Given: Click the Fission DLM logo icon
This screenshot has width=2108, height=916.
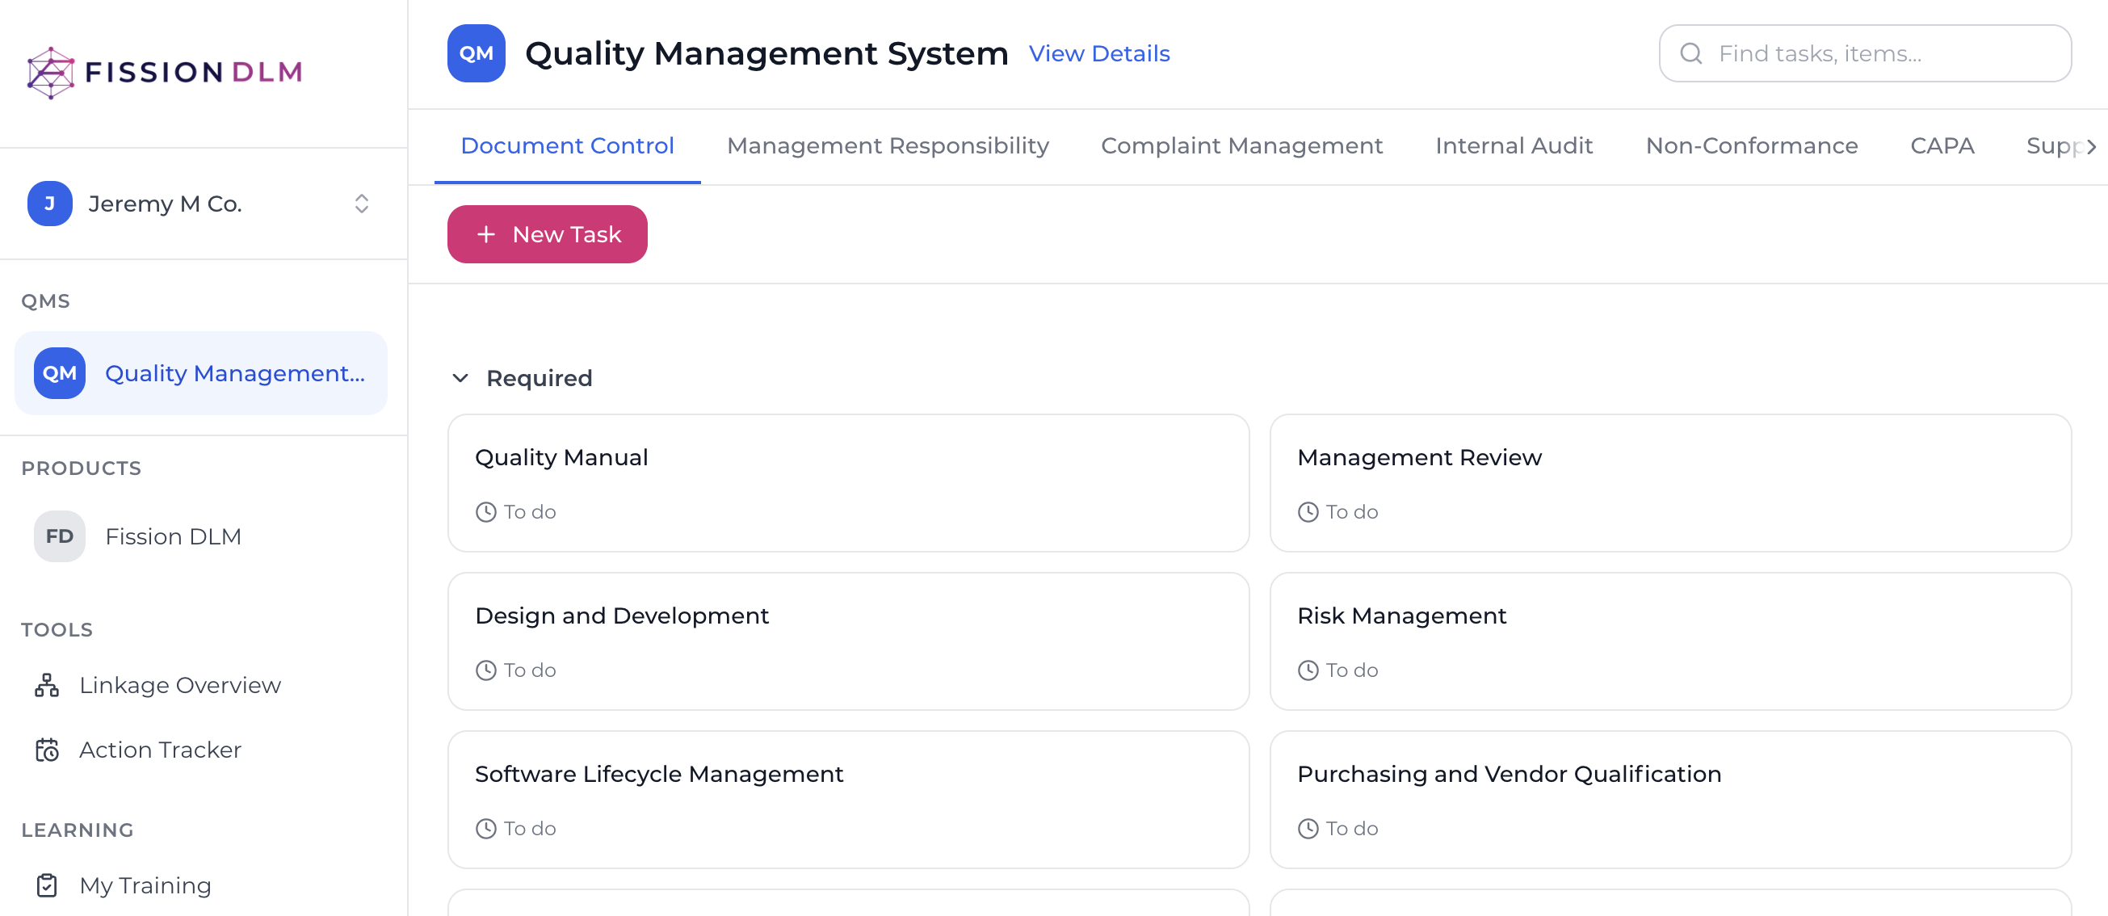Looking at the screenshot, I should coord(51,72).
